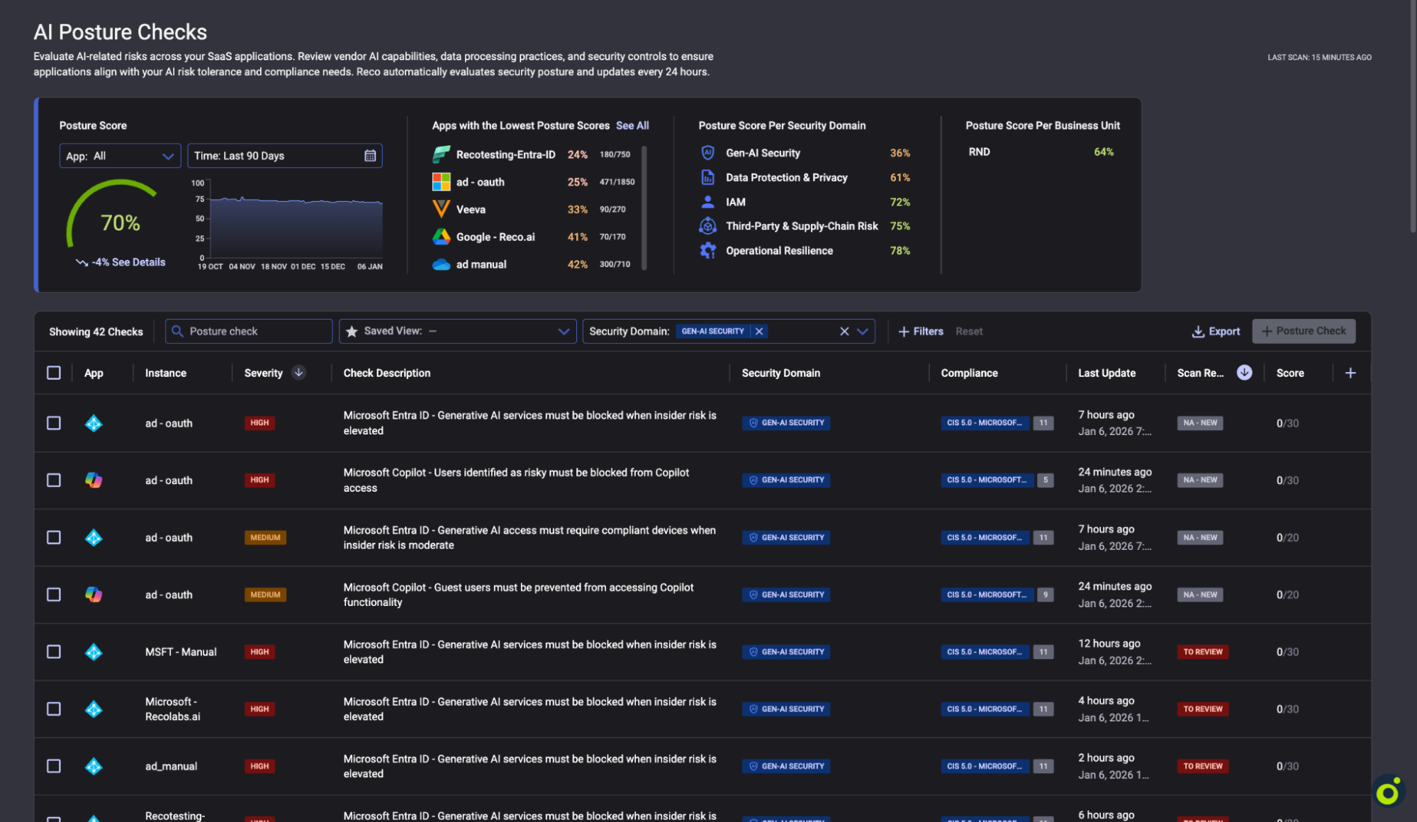Click the Export button
Viewport: 1417px width, 822px height.
coord(1216,332)
